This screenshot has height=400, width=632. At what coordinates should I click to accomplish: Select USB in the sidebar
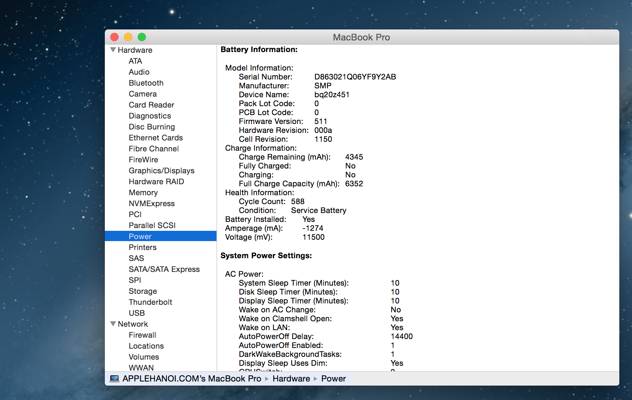point(137,313)
